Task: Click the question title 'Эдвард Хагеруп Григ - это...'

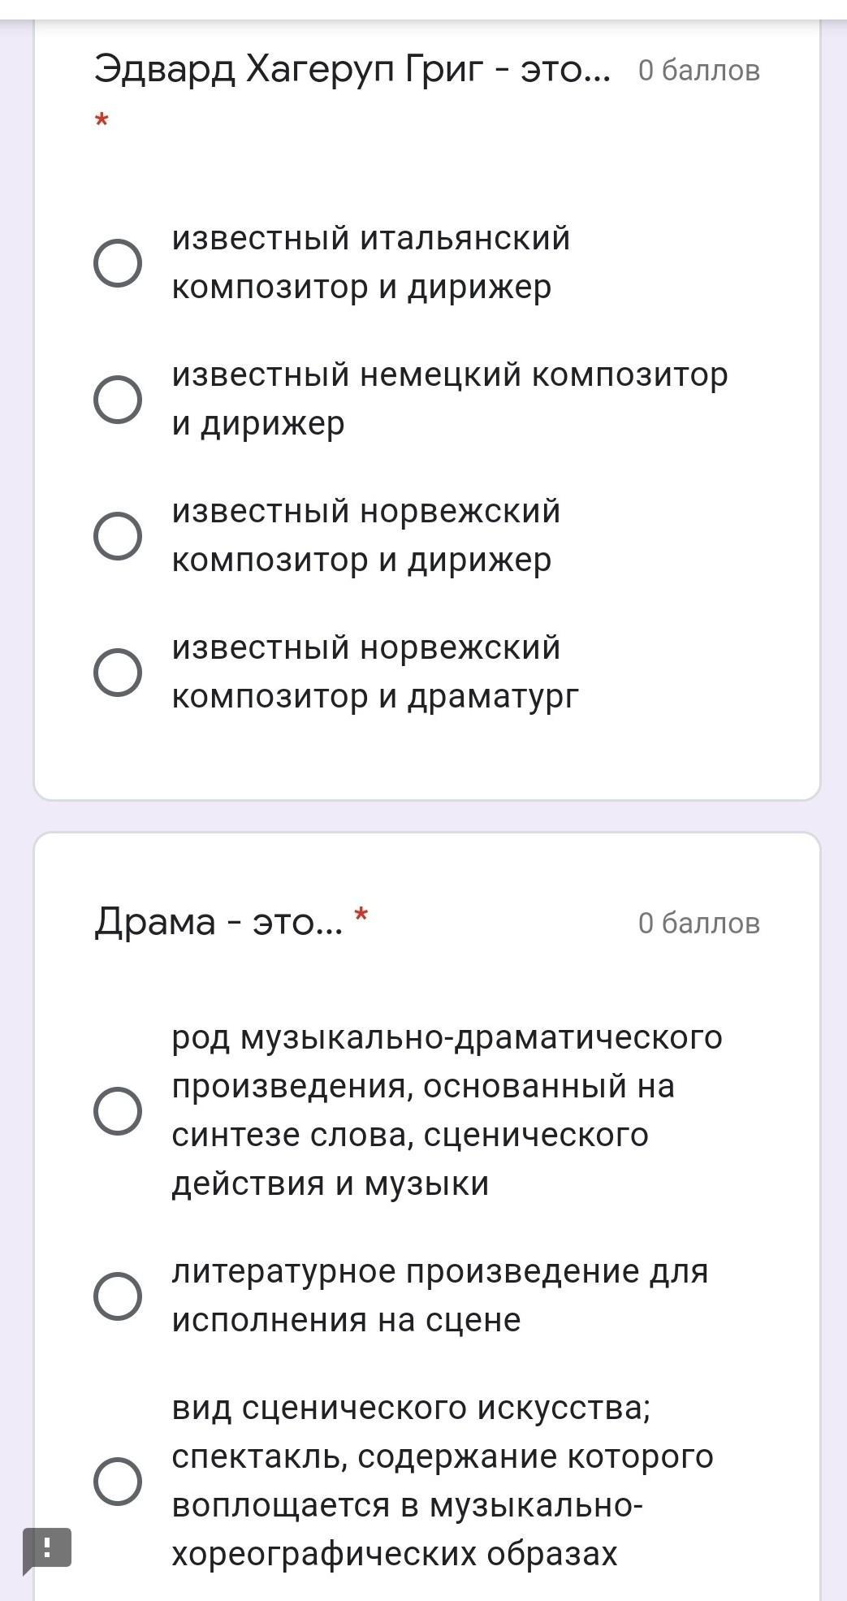Action: [352, 70]
